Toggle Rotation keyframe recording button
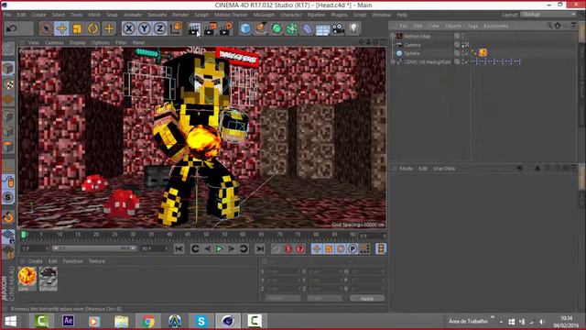586x330 pixels. [341, 248]
